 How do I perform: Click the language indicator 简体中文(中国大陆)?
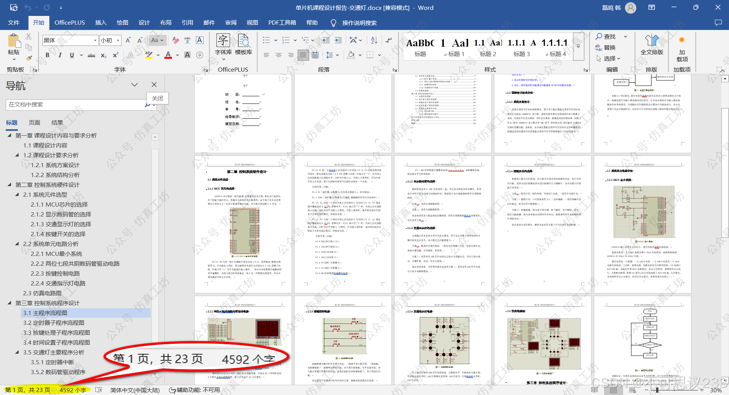click(135, 390)
